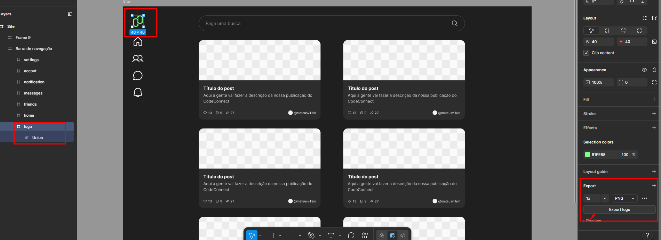
Task: Add an Effect with plus button
Action: [654, 128]
